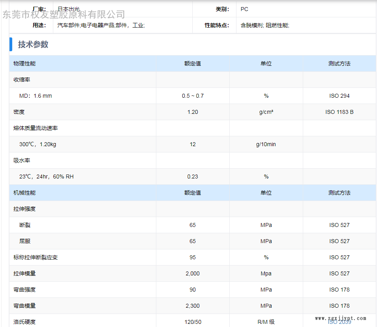Click the 含脱模剂; 阻燃性能 feature text
This screenshot has width=377, height=327.
point(265,25)
